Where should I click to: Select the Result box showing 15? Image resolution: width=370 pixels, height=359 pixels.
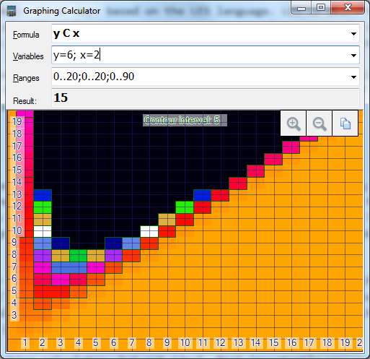click(x=206, y=98)
